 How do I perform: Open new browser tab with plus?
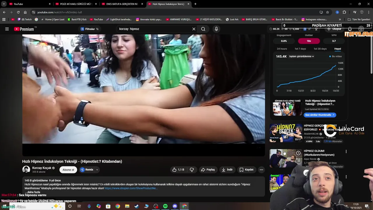click(x=195, y=4)
